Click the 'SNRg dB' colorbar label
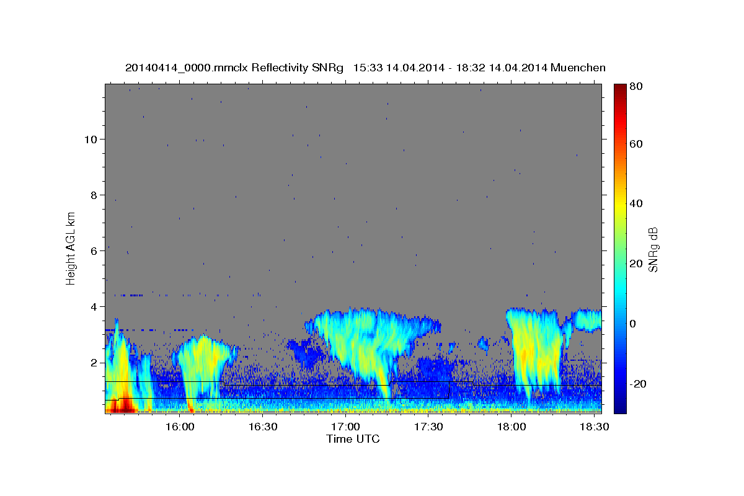Screen dimensions: 744x496 (653, 249)
